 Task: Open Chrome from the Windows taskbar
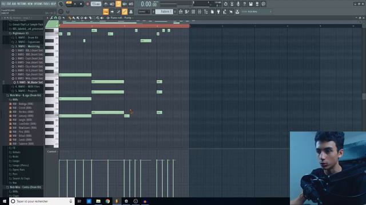[x=108, y=201]
